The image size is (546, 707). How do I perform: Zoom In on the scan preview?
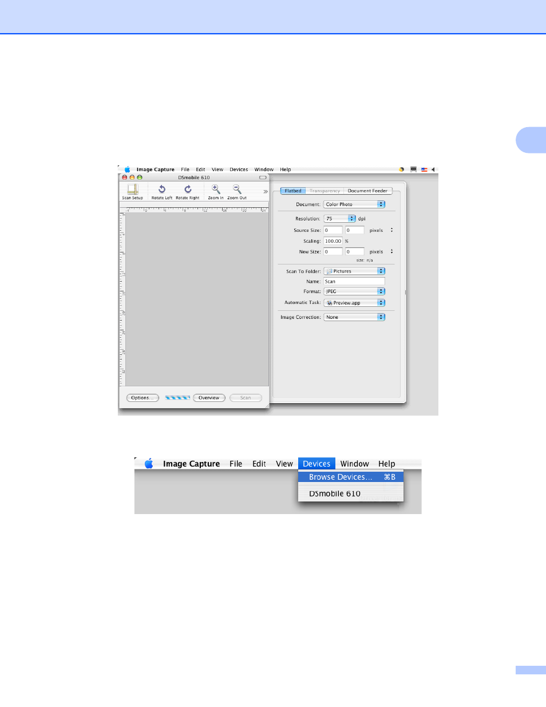[216, 191]
